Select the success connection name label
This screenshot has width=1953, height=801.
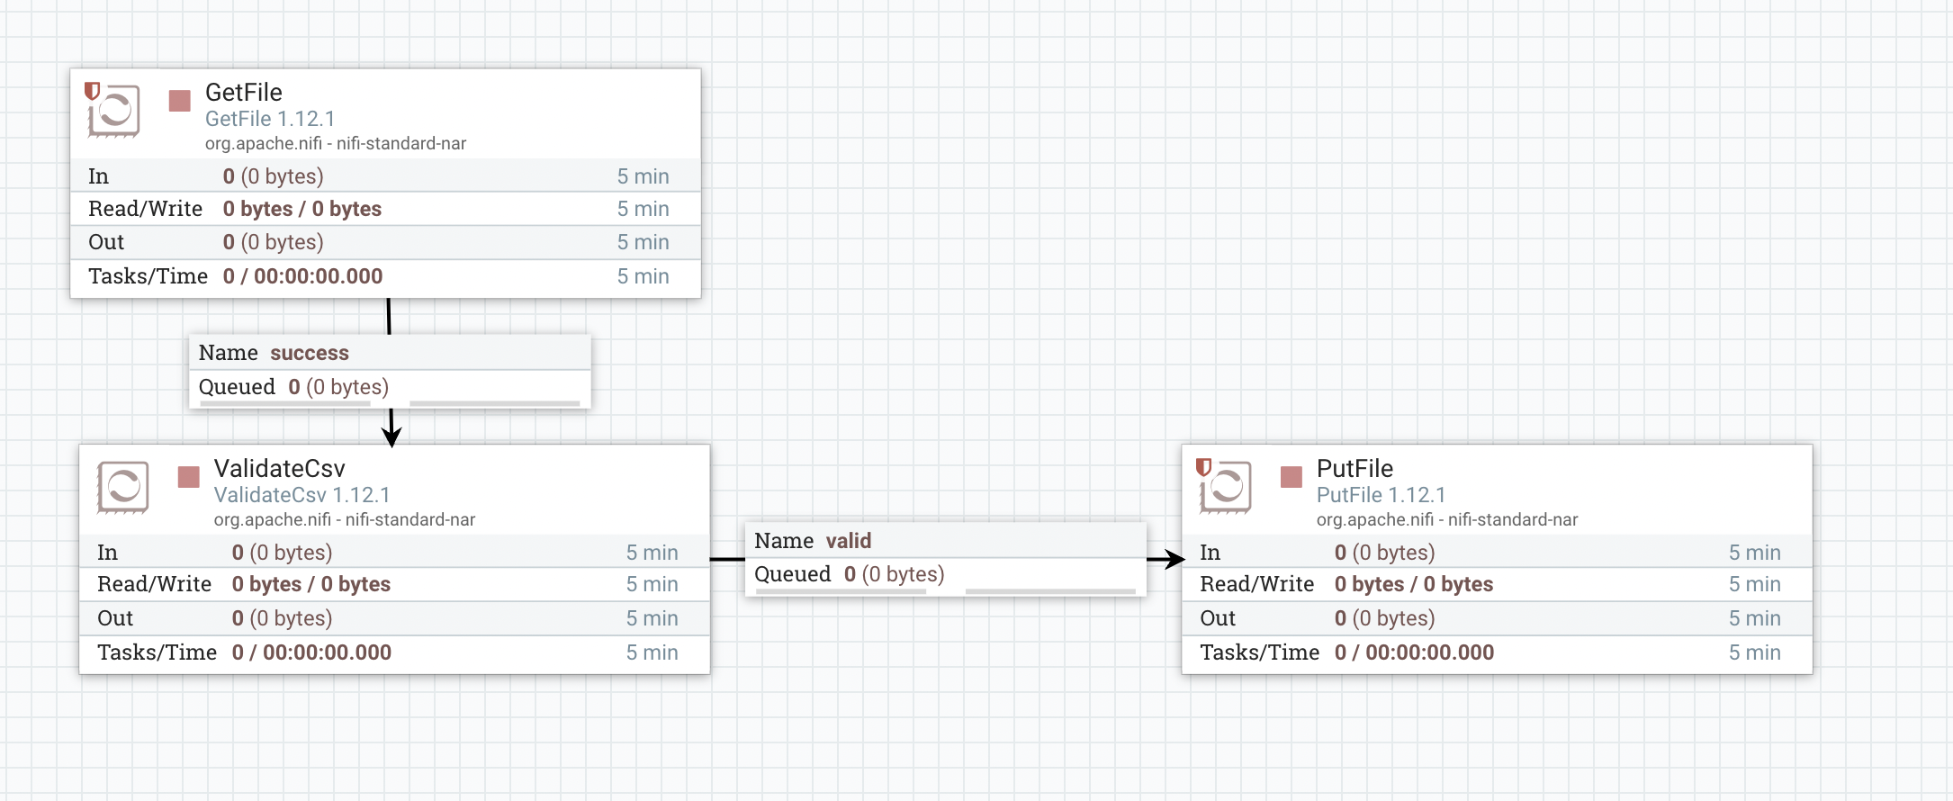(310, 353)
